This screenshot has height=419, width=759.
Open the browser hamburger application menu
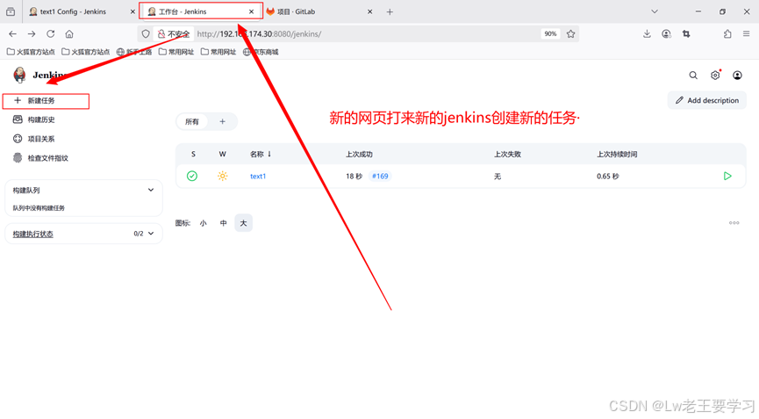[747, 34]
